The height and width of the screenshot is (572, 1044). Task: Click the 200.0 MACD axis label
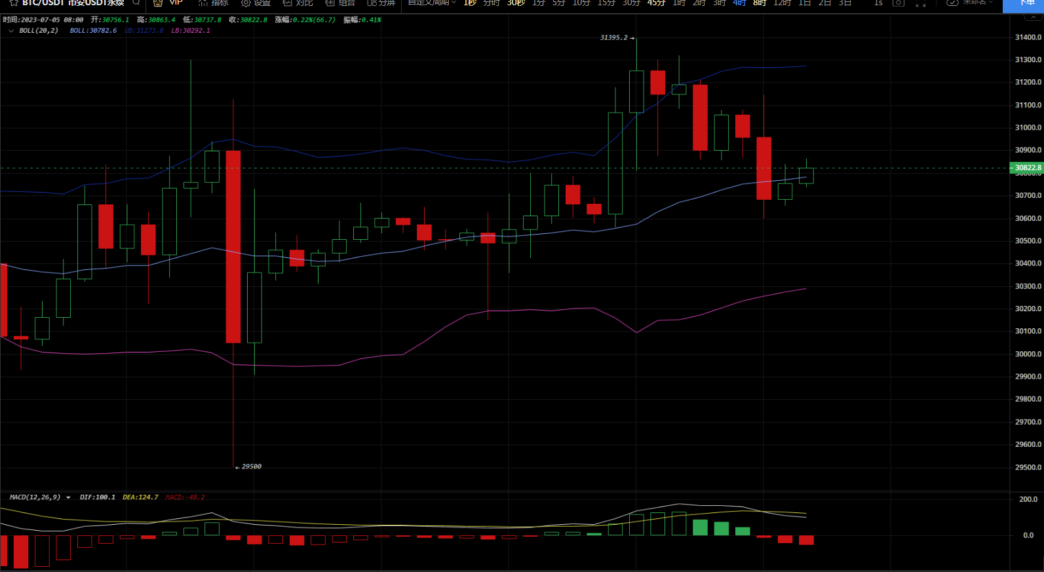pos(1028,499)
